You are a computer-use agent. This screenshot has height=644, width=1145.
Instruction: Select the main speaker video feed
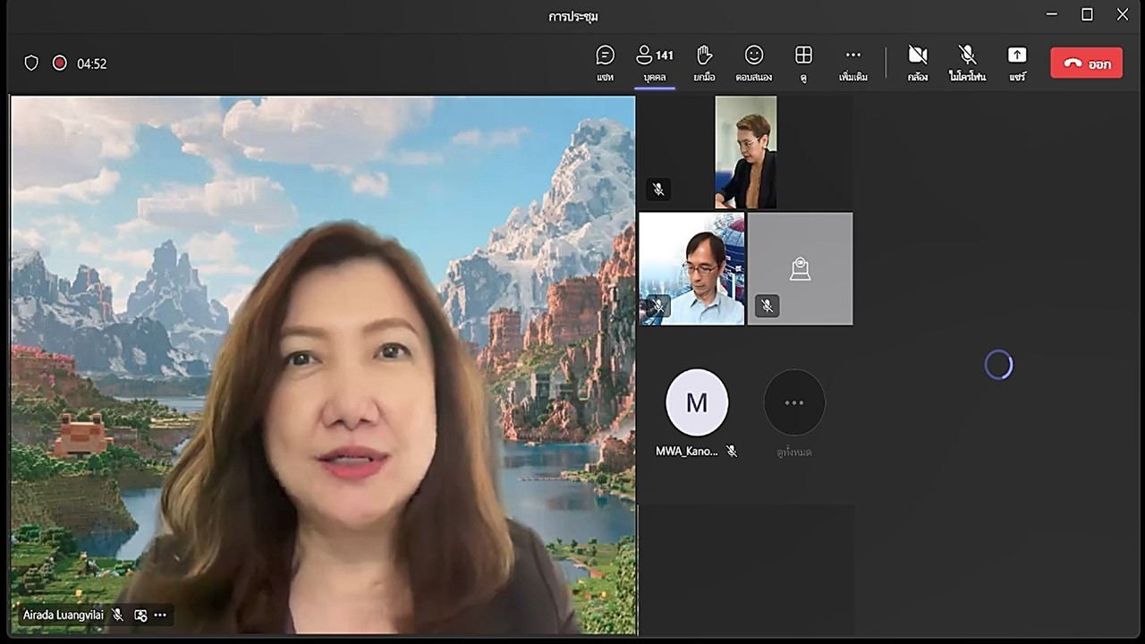pos(323,365)
